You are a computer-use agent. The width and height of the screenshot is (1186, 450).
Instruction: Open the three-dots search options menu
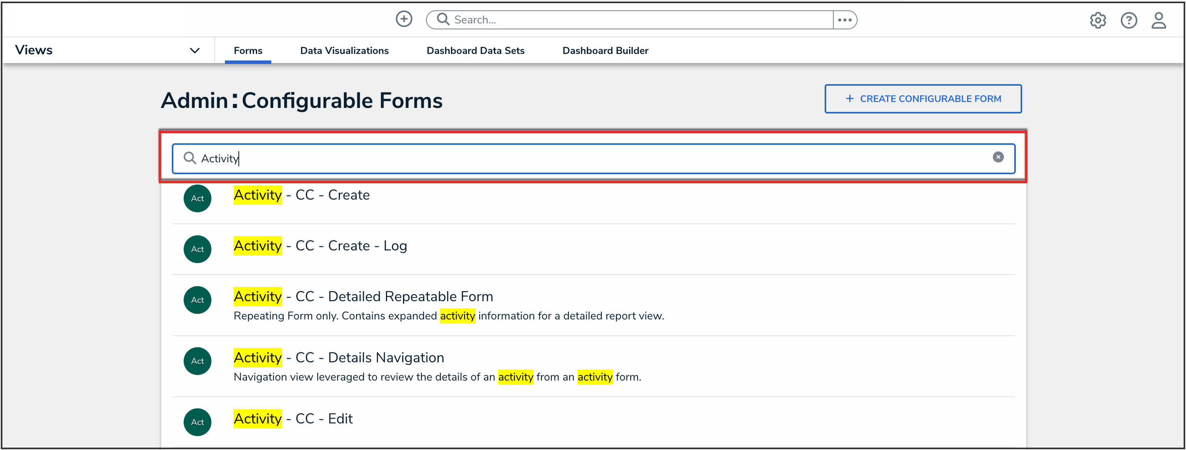point(844,20)
